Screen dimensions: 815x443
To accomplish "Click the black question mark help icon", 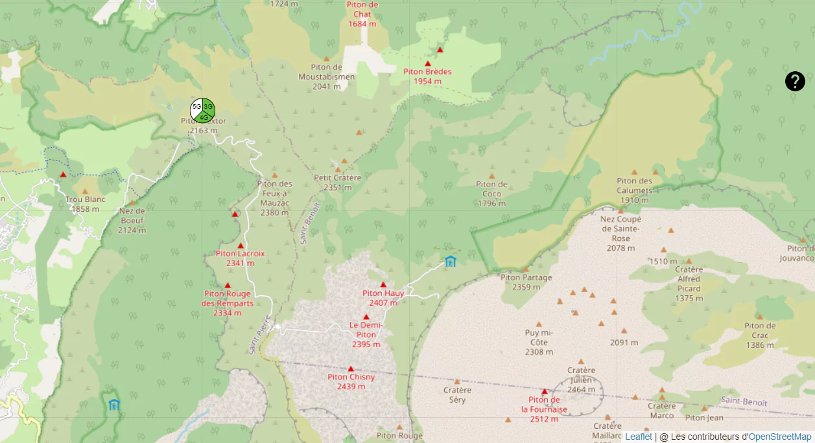I will tap(795, 81).
